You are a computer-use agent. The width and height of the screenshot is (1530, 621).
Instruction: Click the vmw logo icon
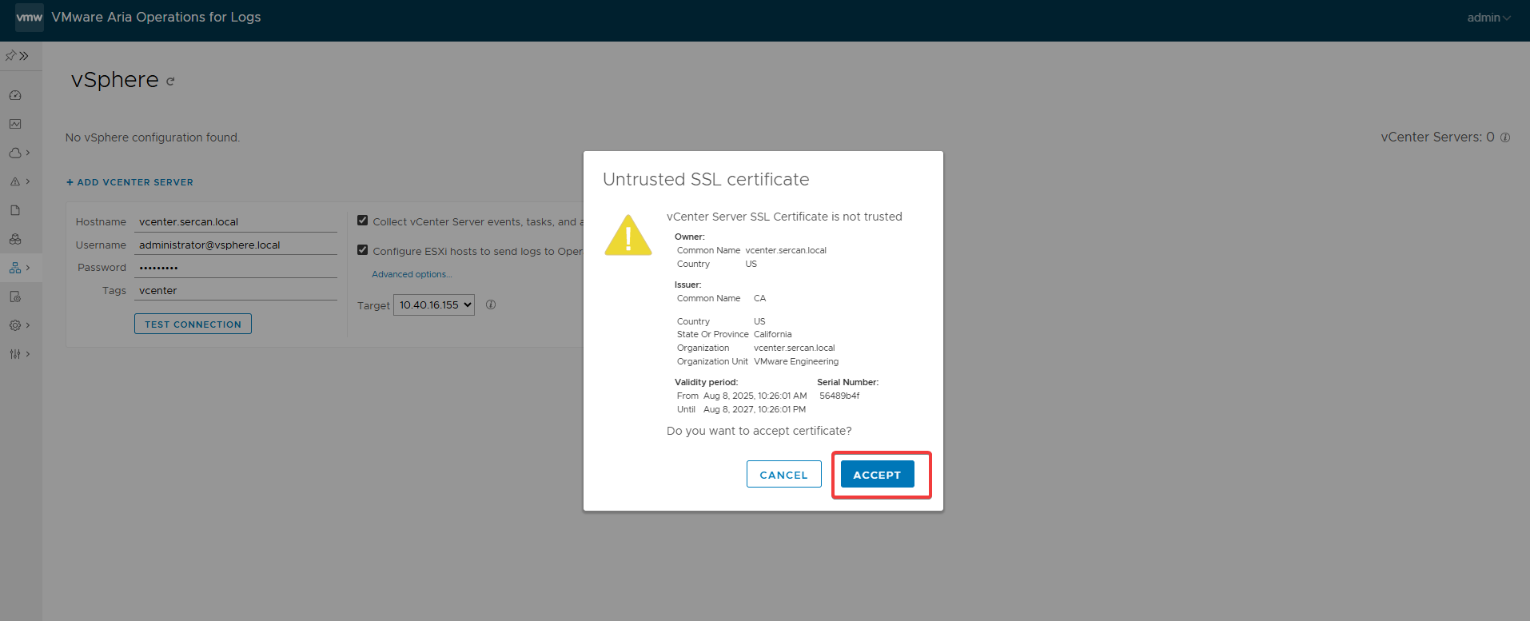tap(30, 17)
